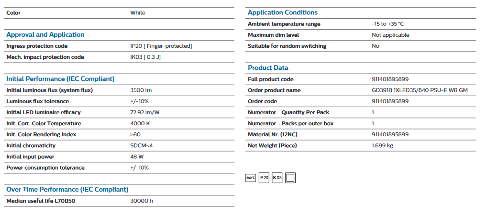Click the IK 03 impact rating icon
Screen dimensions: 486x216
point(277,178)
